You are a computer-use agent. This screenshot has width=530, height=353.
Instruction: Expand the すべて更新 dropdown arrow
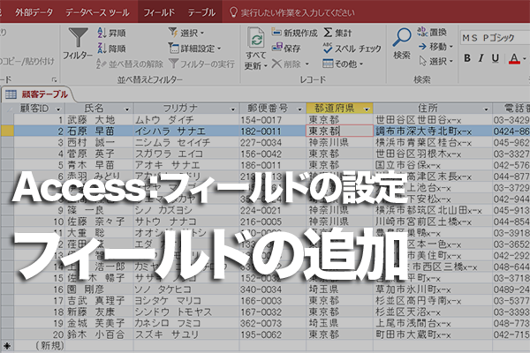click(266, 65)
